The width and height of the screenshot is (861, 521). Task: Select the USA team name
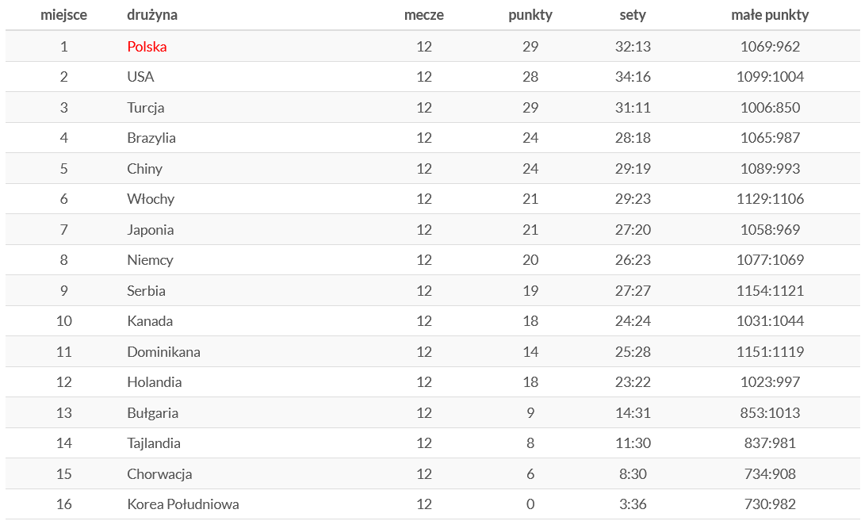pyautogui.click(x=140, y=77)
